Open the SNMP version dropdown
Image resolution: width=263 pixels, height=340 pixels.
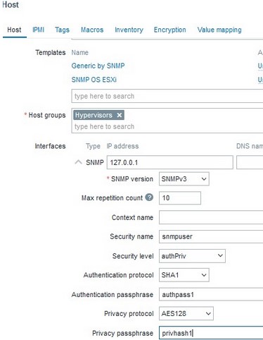[x=184, y=179]
